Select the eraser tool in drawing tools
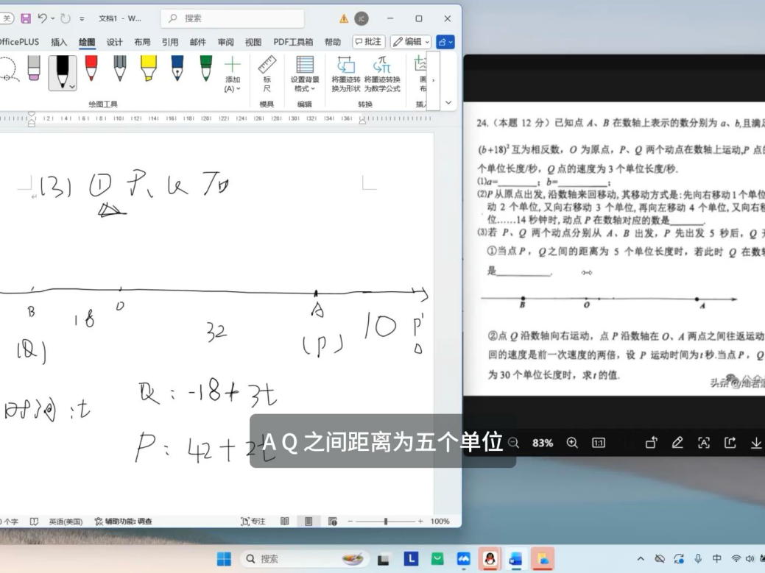This screenshot has width=765, height=573. pyautogui.click(x=35, y=70)
